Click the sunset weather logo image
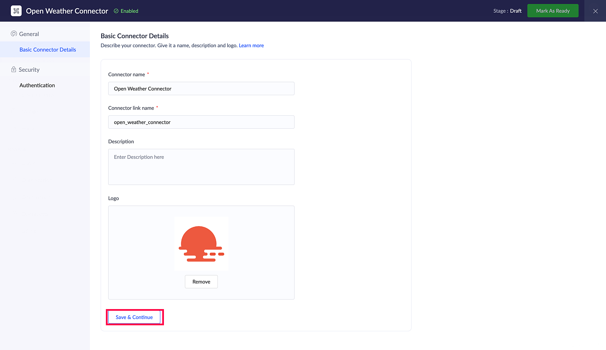 point(201,243)
